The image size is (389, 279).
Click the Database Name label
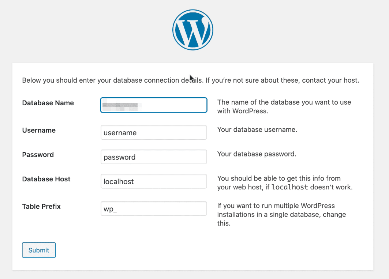(x=48, y=103)
